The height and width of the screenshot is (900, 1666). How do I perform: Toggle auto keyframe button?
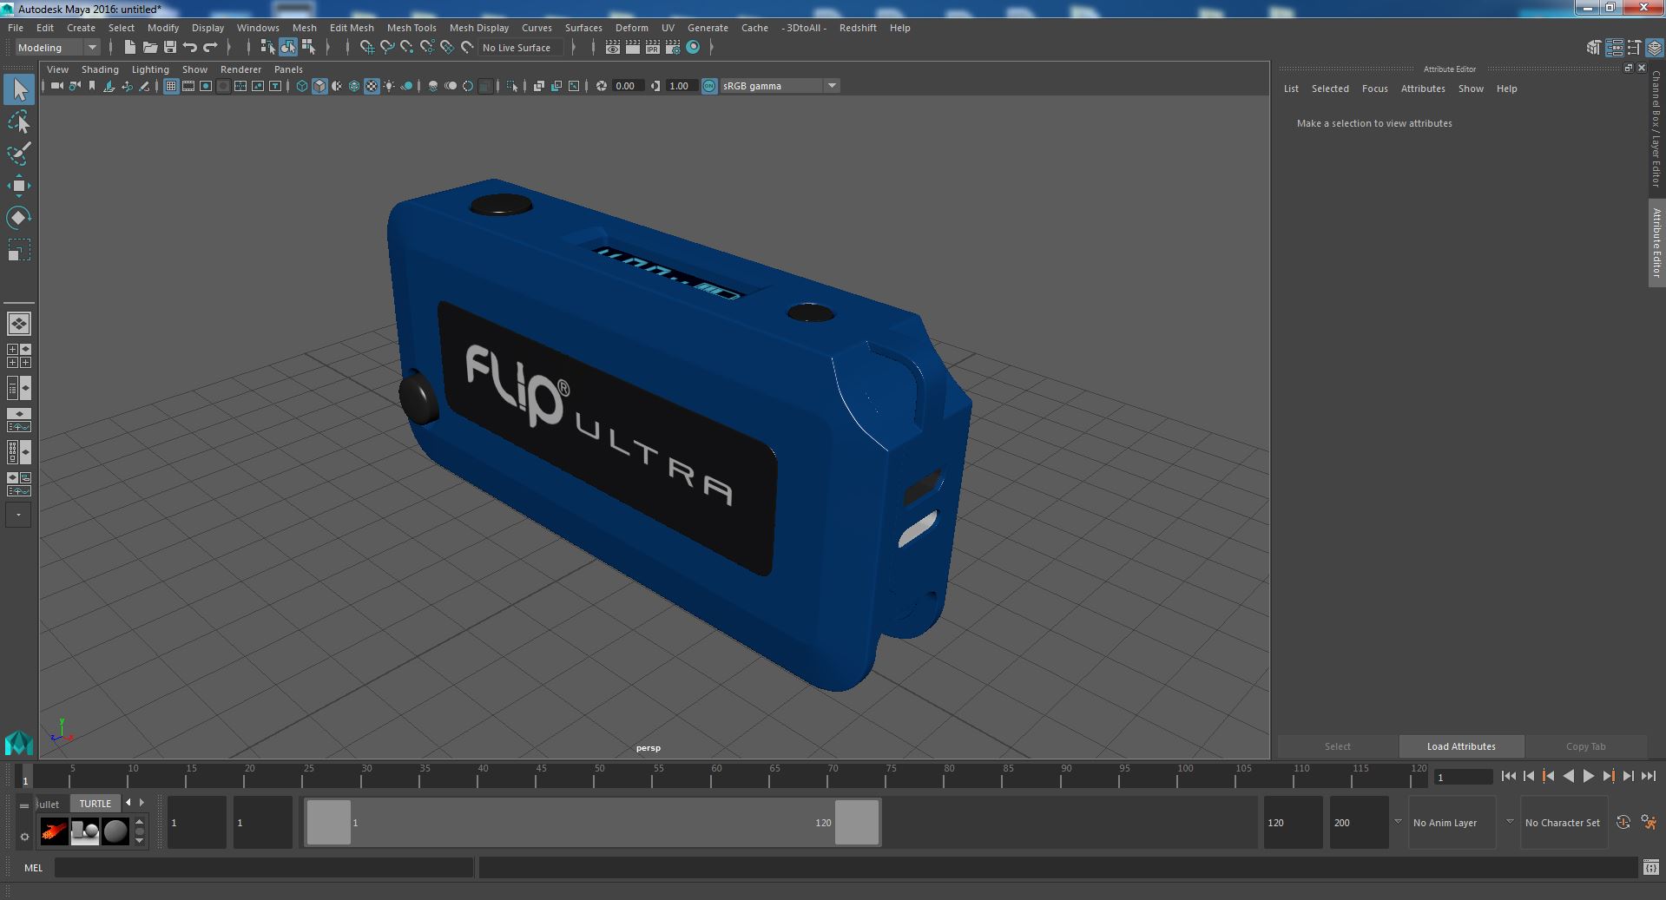point(1623,822)
